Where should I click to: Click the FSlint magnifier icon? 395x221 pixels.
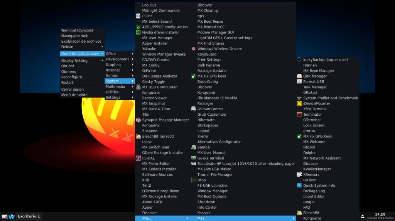pos(138,16)
